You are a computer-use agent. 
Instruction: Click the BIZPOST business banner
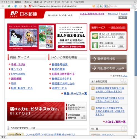tap(36, 111)
